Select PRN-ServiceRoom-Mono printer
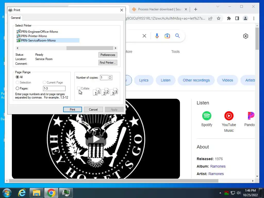Screen dimensions: 264x198 point(48,40)
